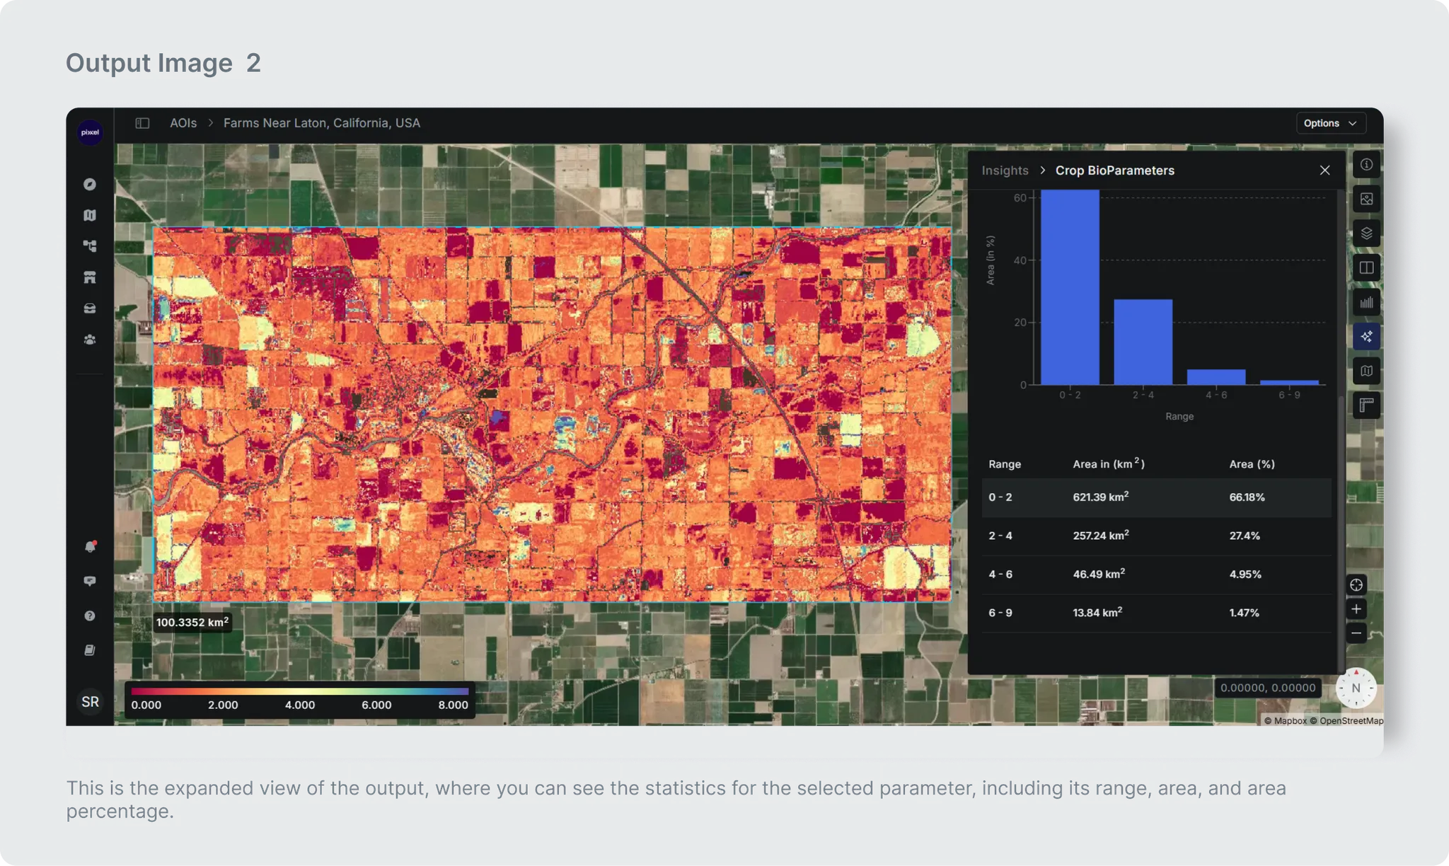The width and height of the screenshot is (1449, 866).
Task: Go to AOIs breadcrumb
Action: 183,123
